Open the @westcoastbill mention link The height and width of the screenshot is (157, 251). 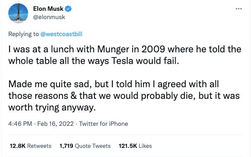(x=61, y=34)
